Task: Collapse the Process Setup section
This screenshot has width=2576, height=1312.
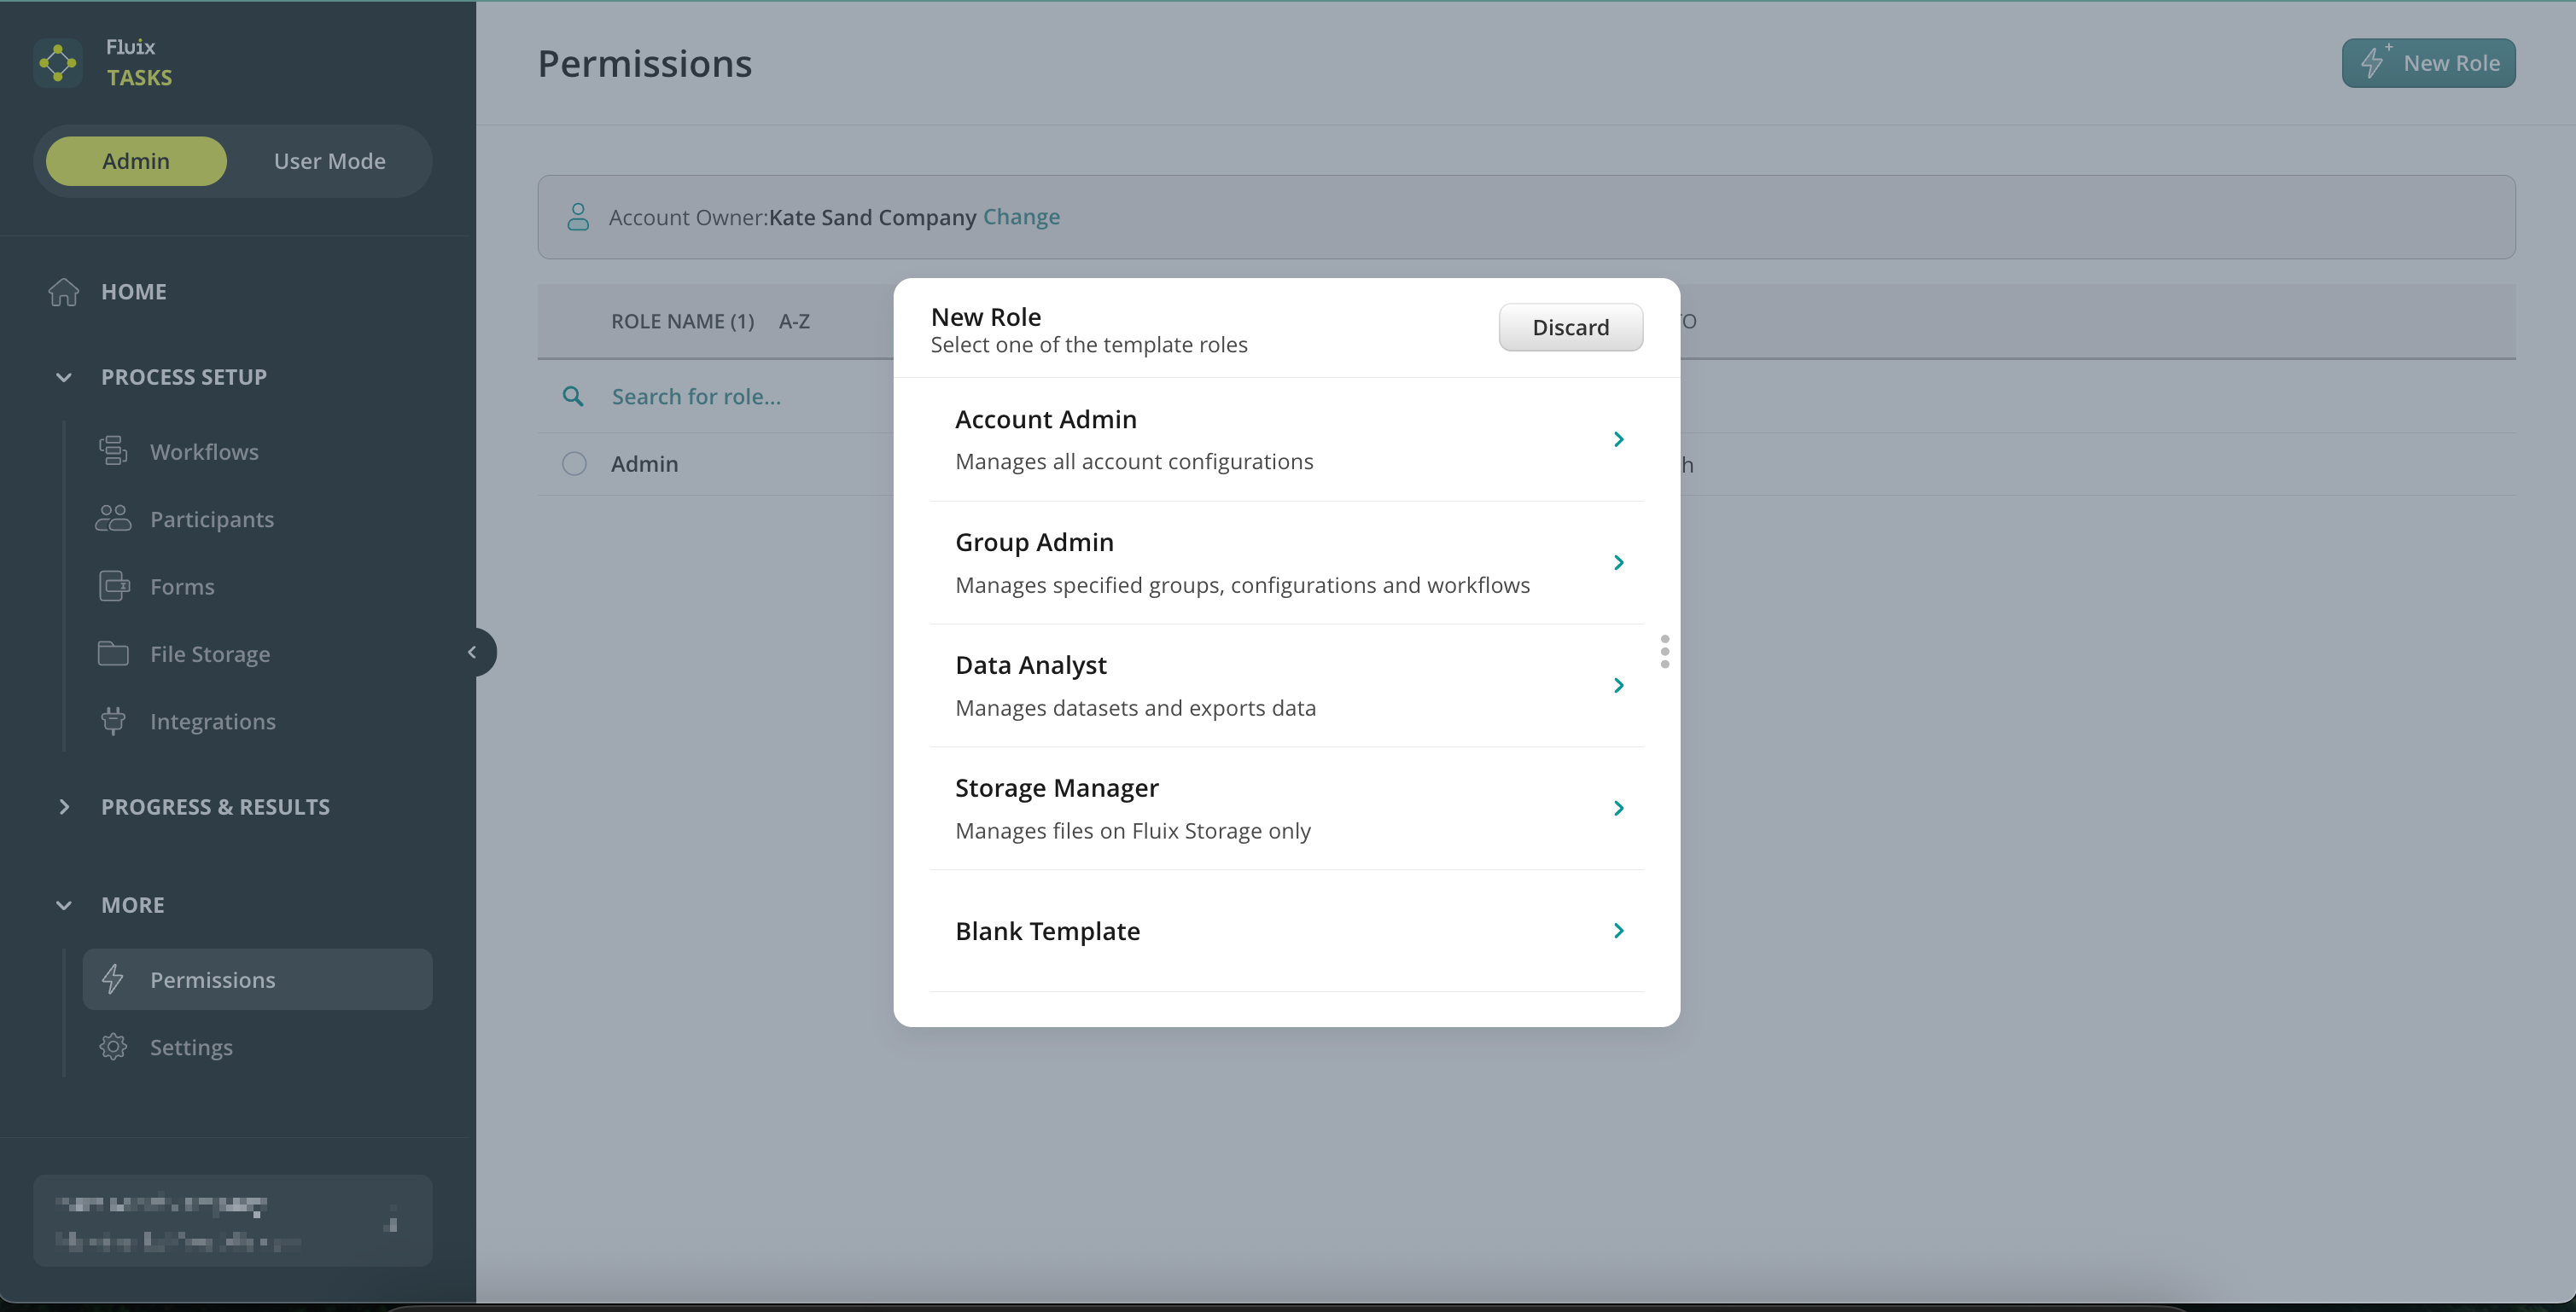Action: tap(64, 377)
